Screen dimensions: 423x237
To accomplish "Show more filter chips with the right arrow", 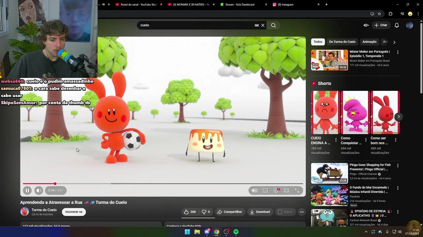I will 394,42.
